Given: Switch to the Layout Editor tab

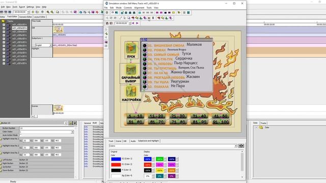Looking at the screenshot, I should click(40, 17).
